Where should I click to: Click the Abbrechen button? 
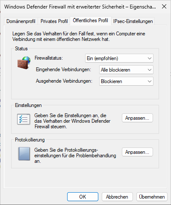point(117,197)
